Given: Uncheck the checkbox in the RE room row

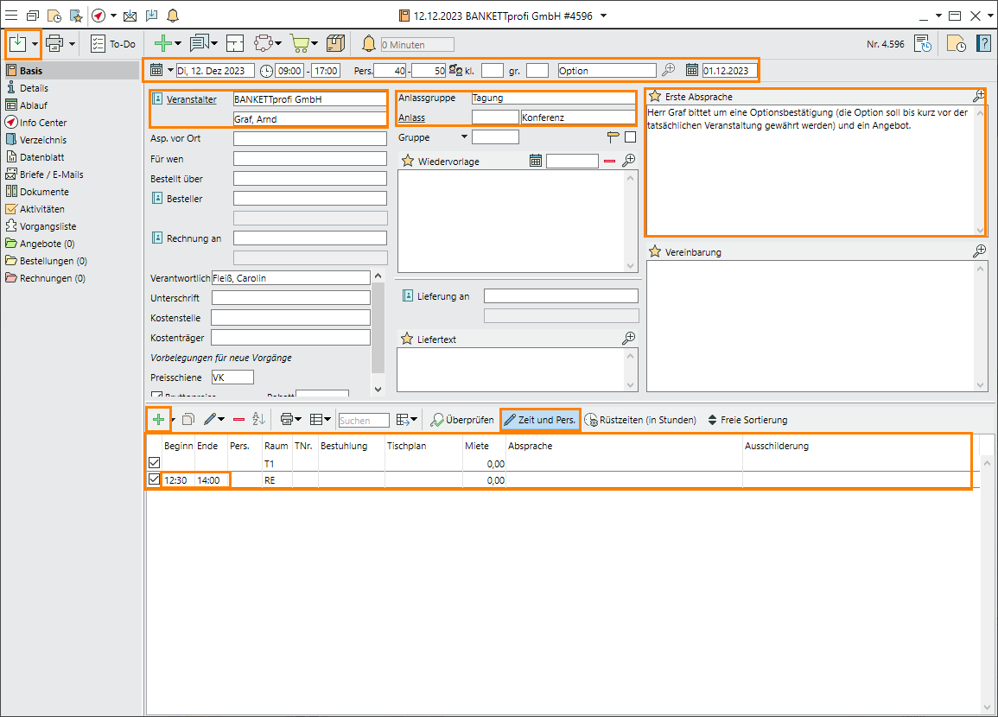Looking at the screenshot, I should [x=155, y=479].
